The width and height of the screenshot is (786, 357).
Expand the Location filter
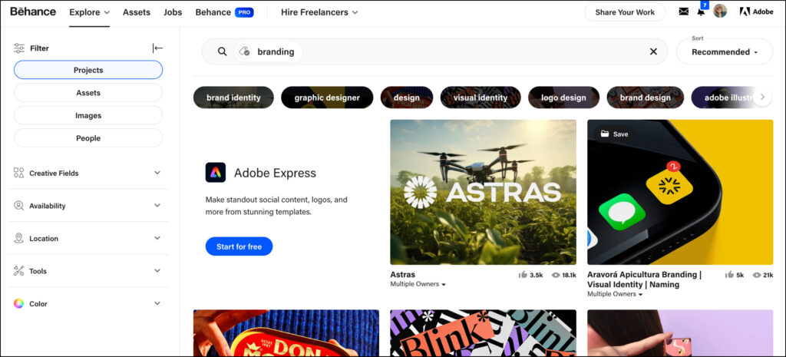pos(88,238)
